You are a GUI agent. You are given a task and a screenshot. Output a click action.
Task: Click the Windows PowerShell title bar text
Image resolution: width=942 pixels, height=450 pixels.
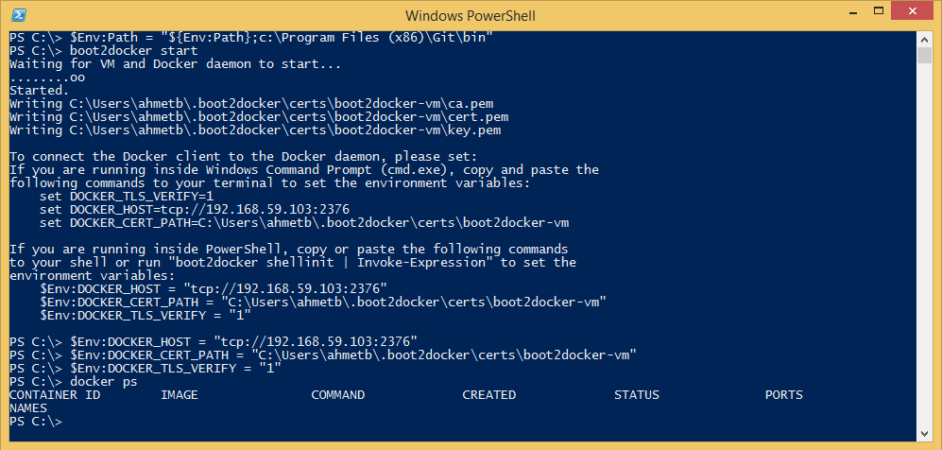[471, 15]
